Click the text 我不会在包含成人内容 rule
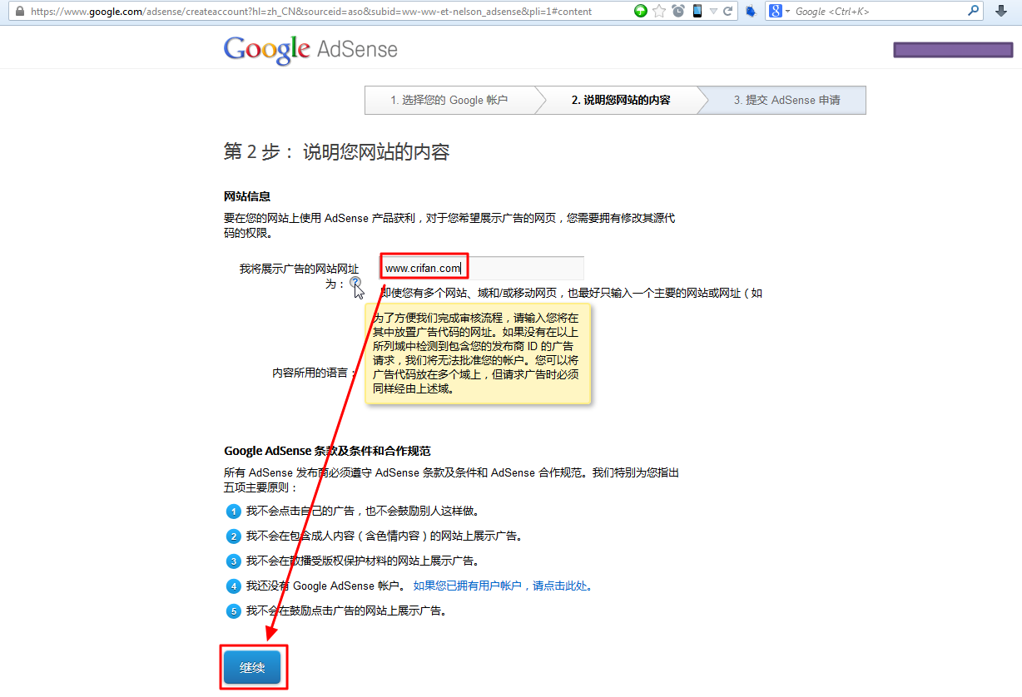This screenshot has height=697, width=1022. [x=384, y=536]
